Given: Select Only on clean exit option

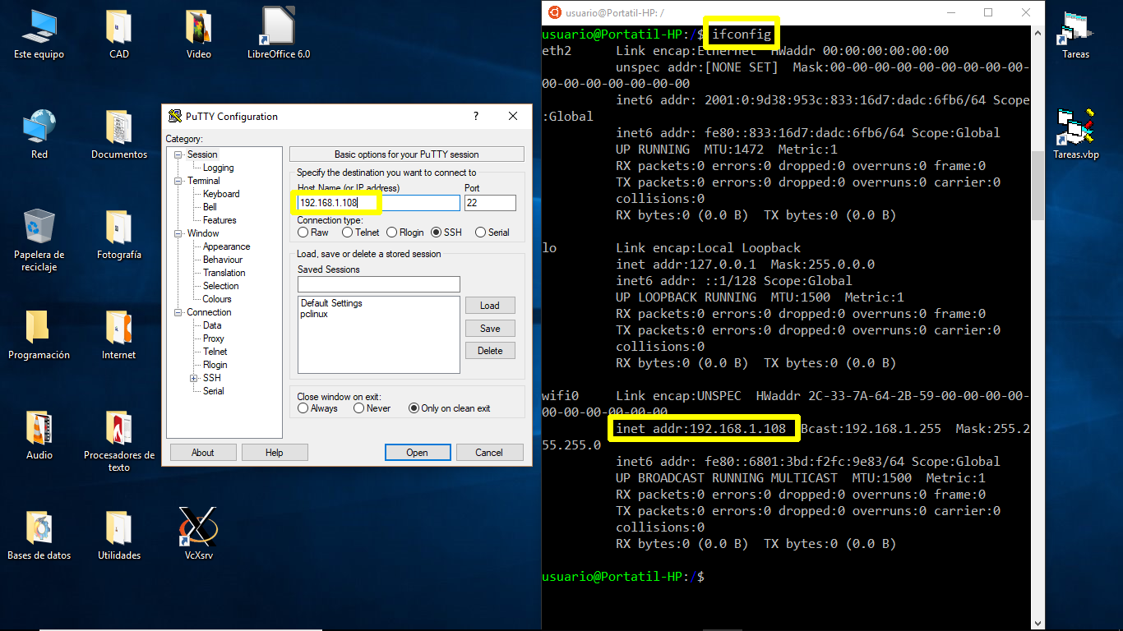Looking at the screenshot, I should (414, 408).
